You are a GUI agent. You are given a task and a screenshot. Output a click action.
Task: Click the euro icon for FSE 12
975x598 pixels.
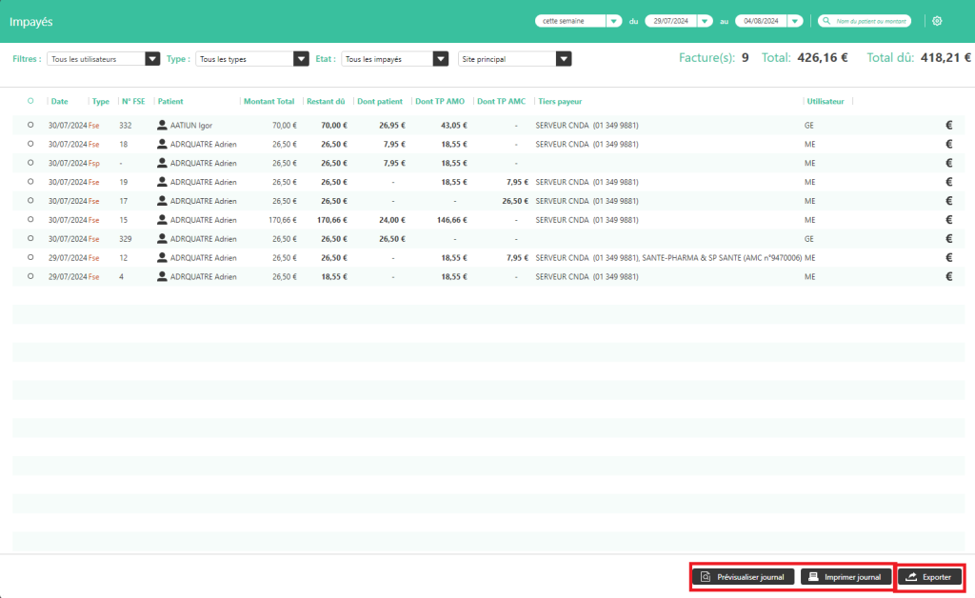(948, 258)
